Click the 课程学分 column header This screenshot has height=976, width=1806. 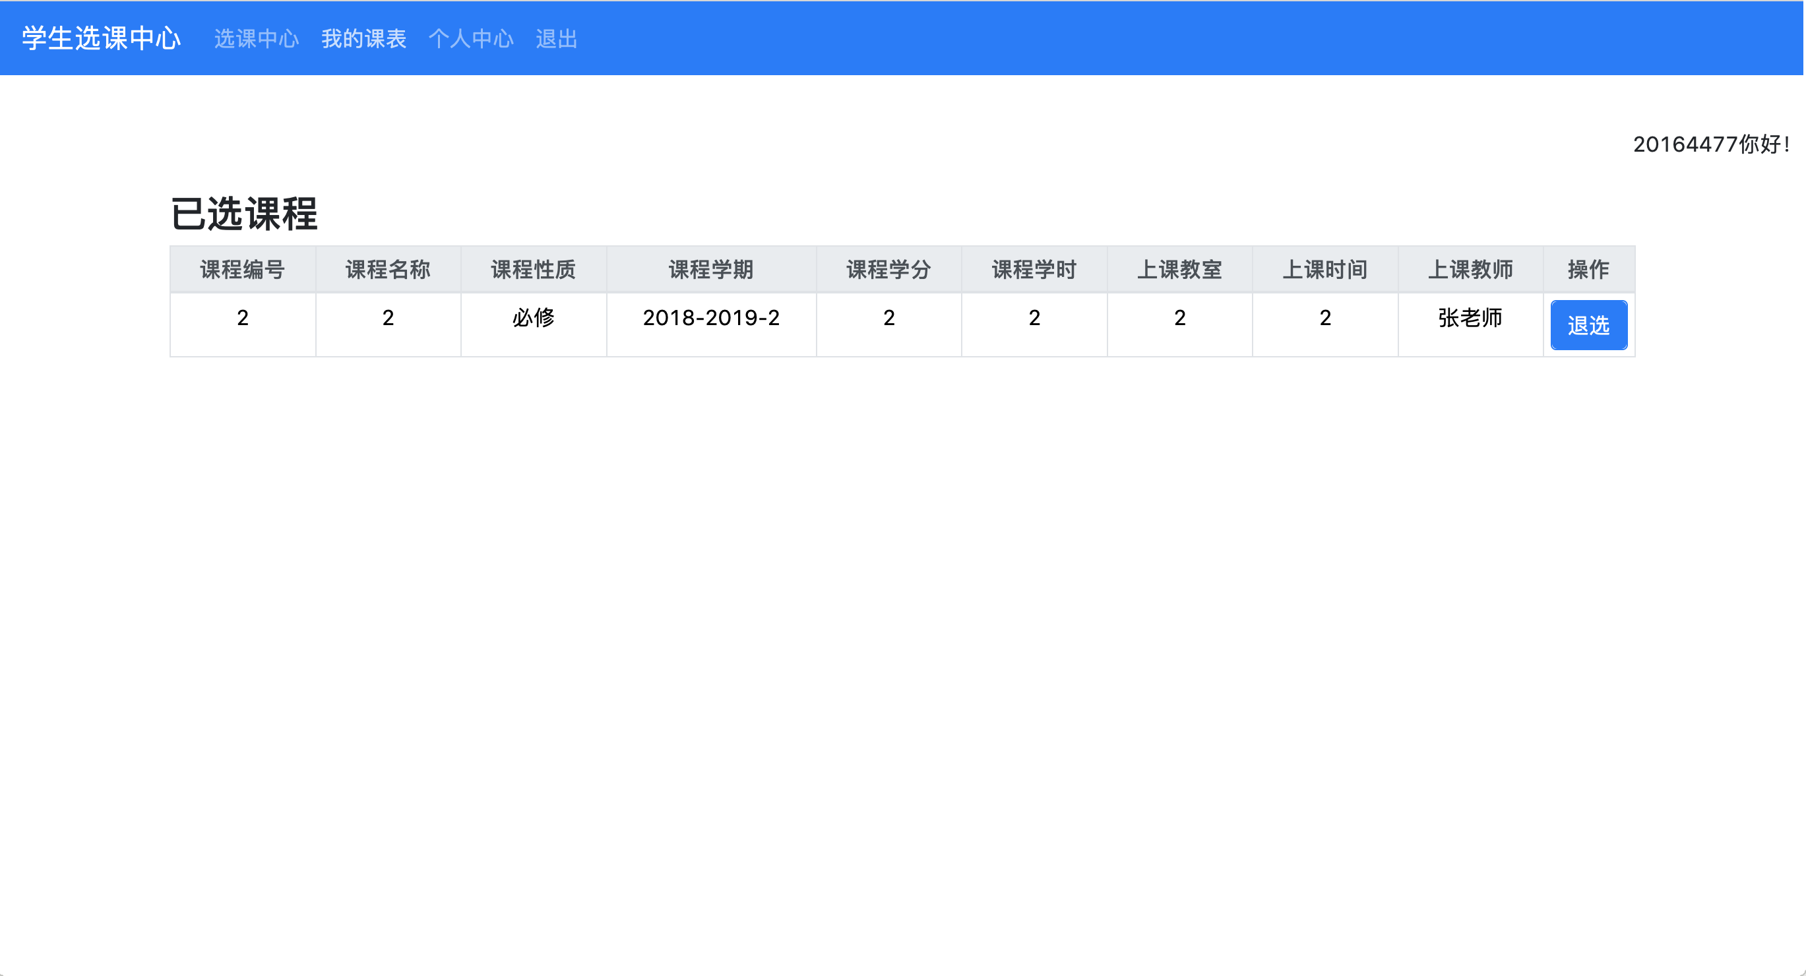coord(888,269)
